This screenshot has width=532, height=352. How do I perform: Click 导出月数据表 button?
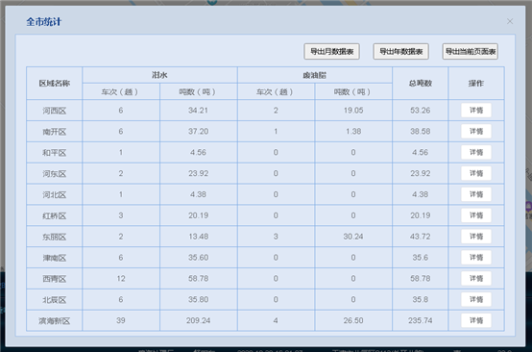pos(332,51)
